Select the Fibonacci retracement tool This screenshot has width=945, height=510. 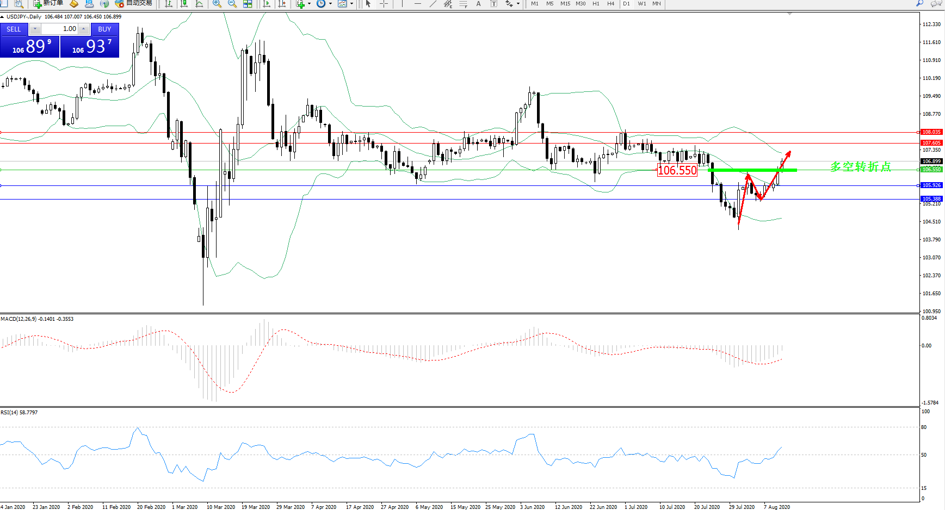463,4
